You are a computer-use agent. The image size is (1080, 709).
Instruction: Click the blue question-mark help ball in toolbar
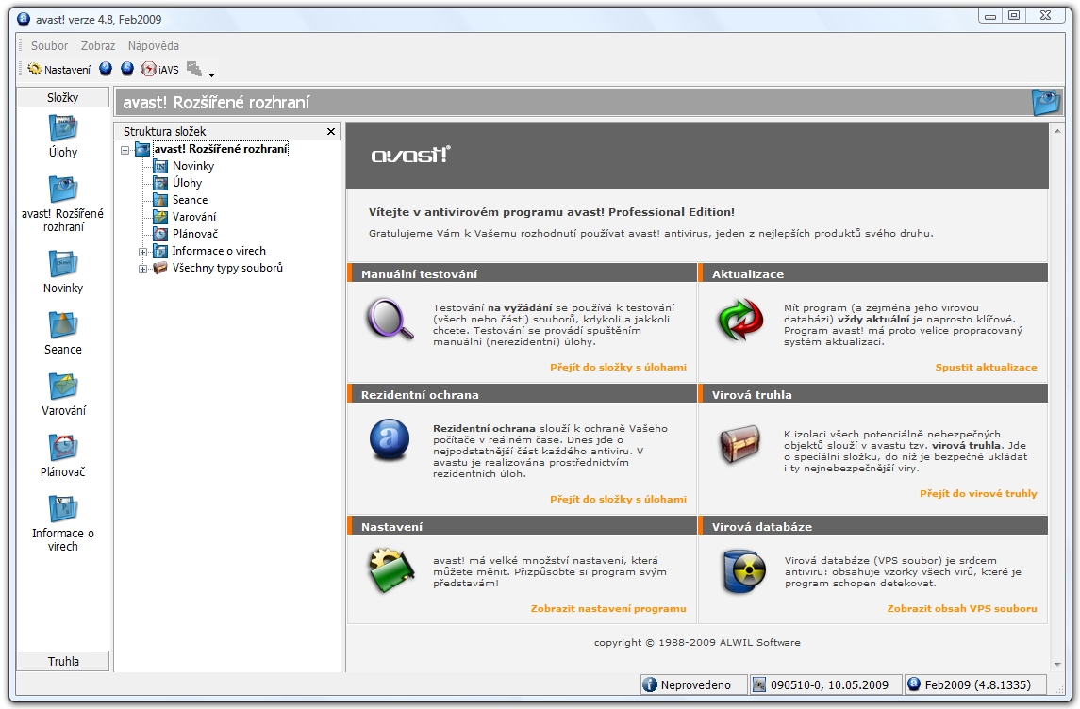[x=106, y=69]
